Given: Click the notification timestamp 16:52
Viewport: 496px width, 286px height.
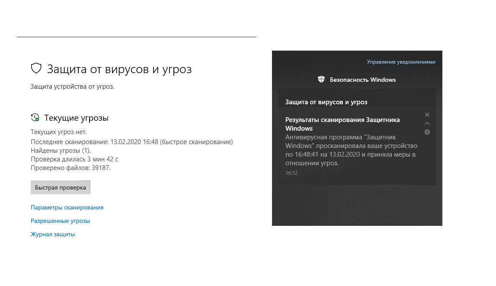Looking at the screenshot, I should coord(291,173).
